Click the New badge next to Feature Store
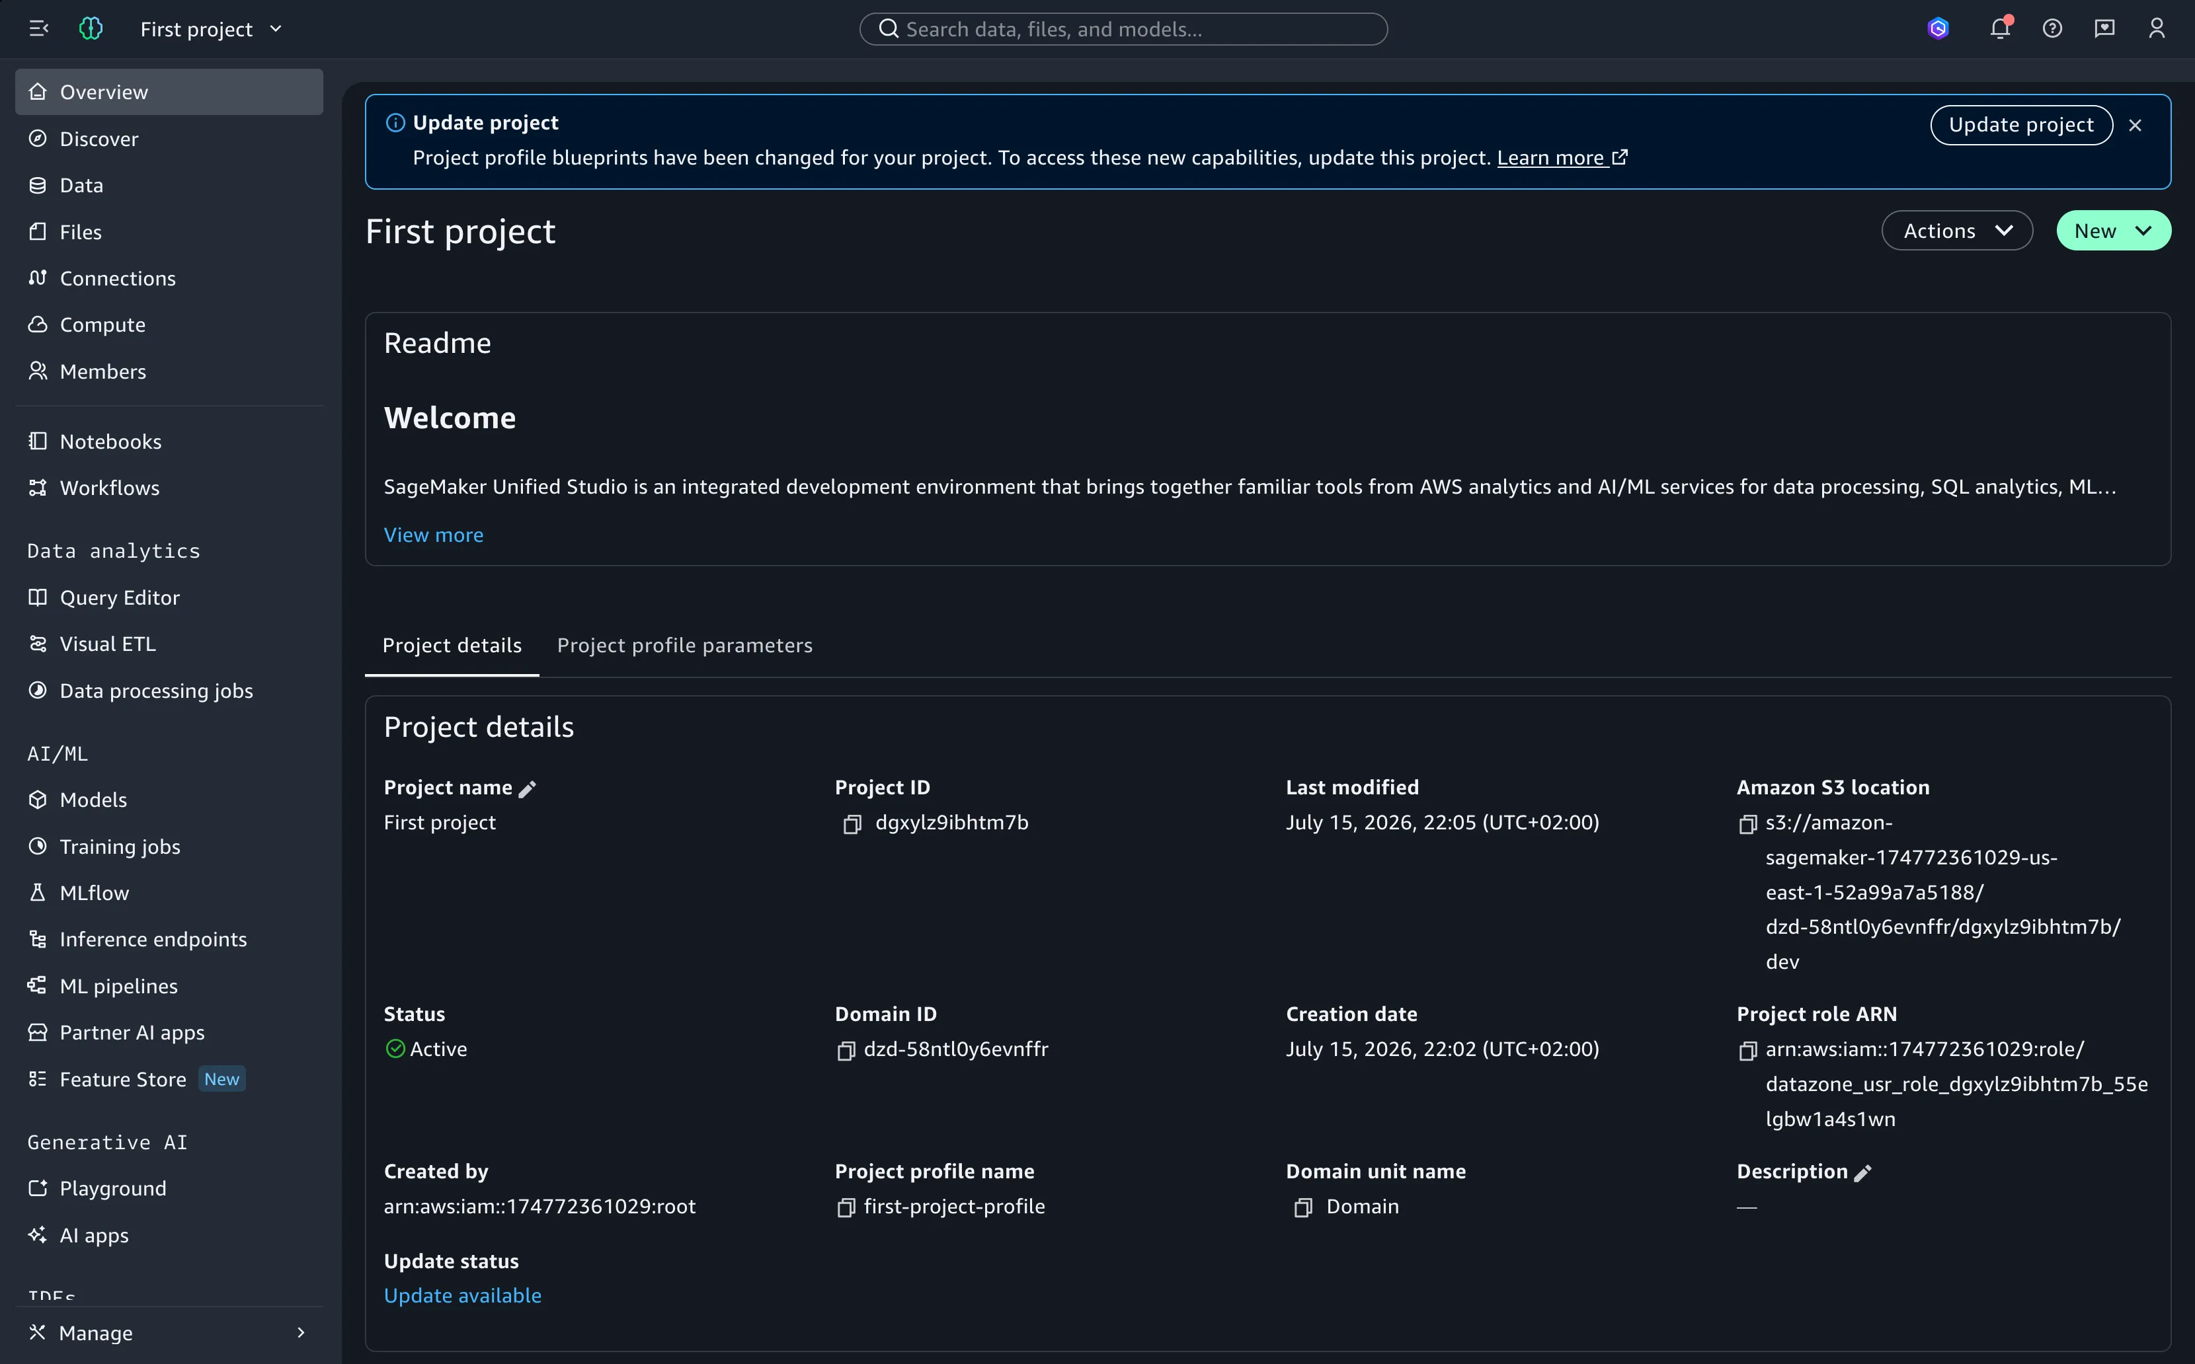The image size is (2195, 1364). point(222,1079)
